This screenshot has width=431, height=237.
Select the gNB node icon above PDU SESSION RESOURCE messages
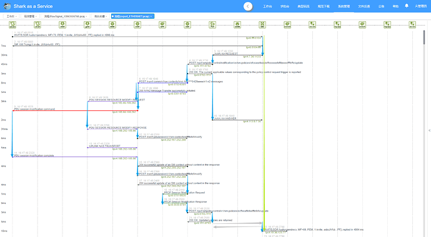pyautogui.click(x=87, y=25)
